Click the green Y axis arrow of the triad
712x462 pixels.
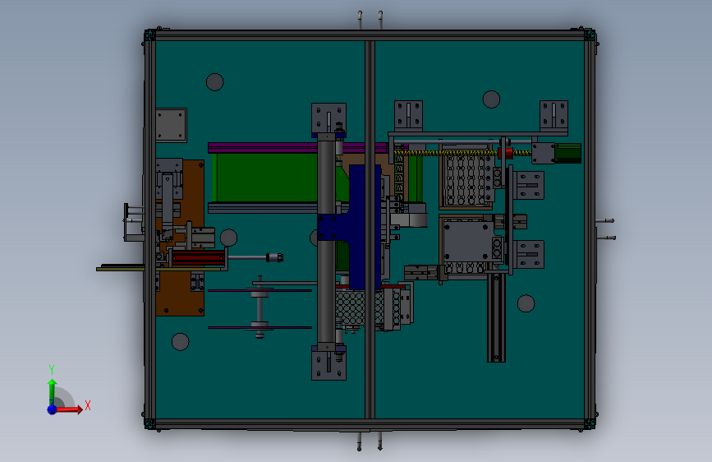pyautogui.click(x=53, y=392)
